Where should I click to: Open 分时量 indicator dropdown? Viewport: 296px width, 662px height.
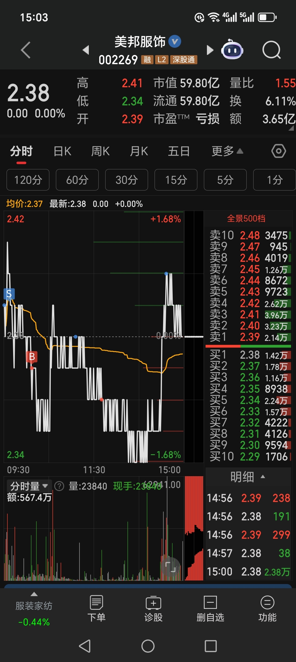(x=29, y=486)
